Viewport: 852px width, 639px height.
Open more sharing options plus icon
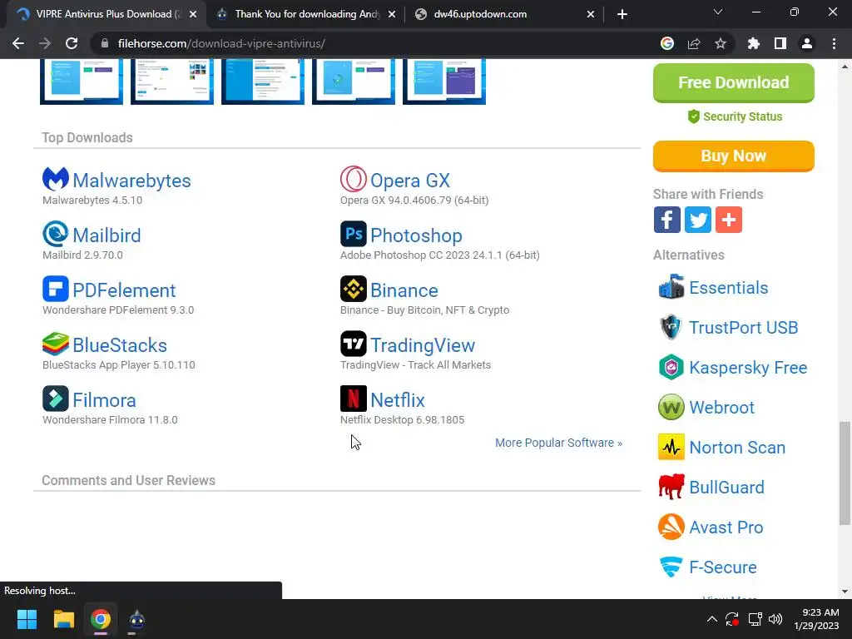click(x=729, y=220)
